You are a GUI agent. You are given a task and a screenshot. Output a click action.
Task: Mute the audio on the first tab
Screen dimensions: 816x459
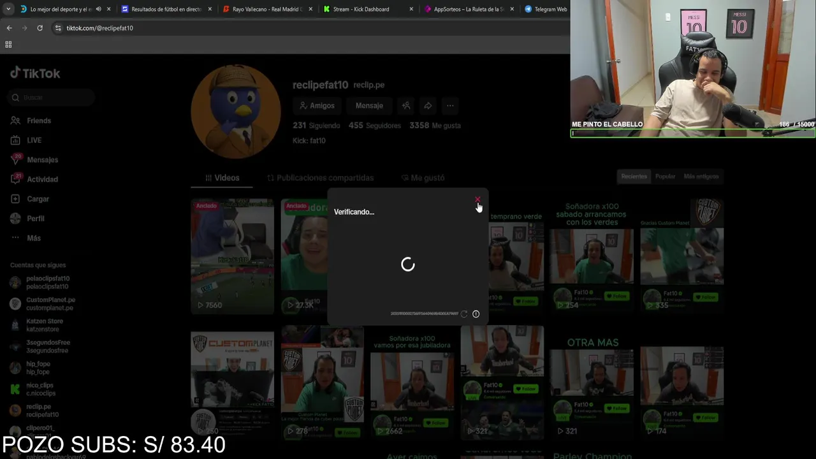(98, 9)
